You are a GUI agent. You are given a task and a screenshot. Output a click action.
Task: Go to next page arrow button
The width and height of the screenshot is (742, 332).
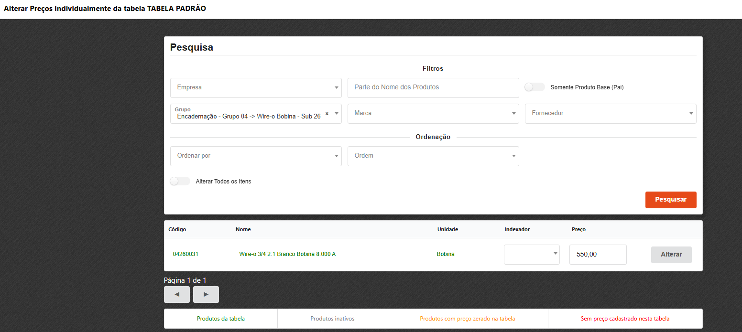tap(206, 294)
